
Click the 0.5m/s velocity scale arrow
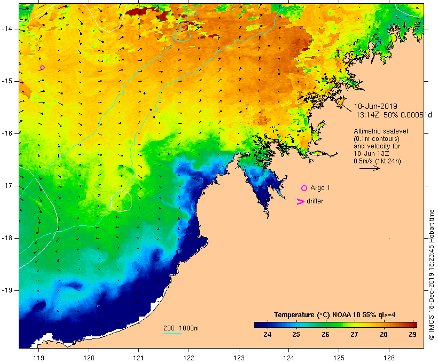(370, 168)
